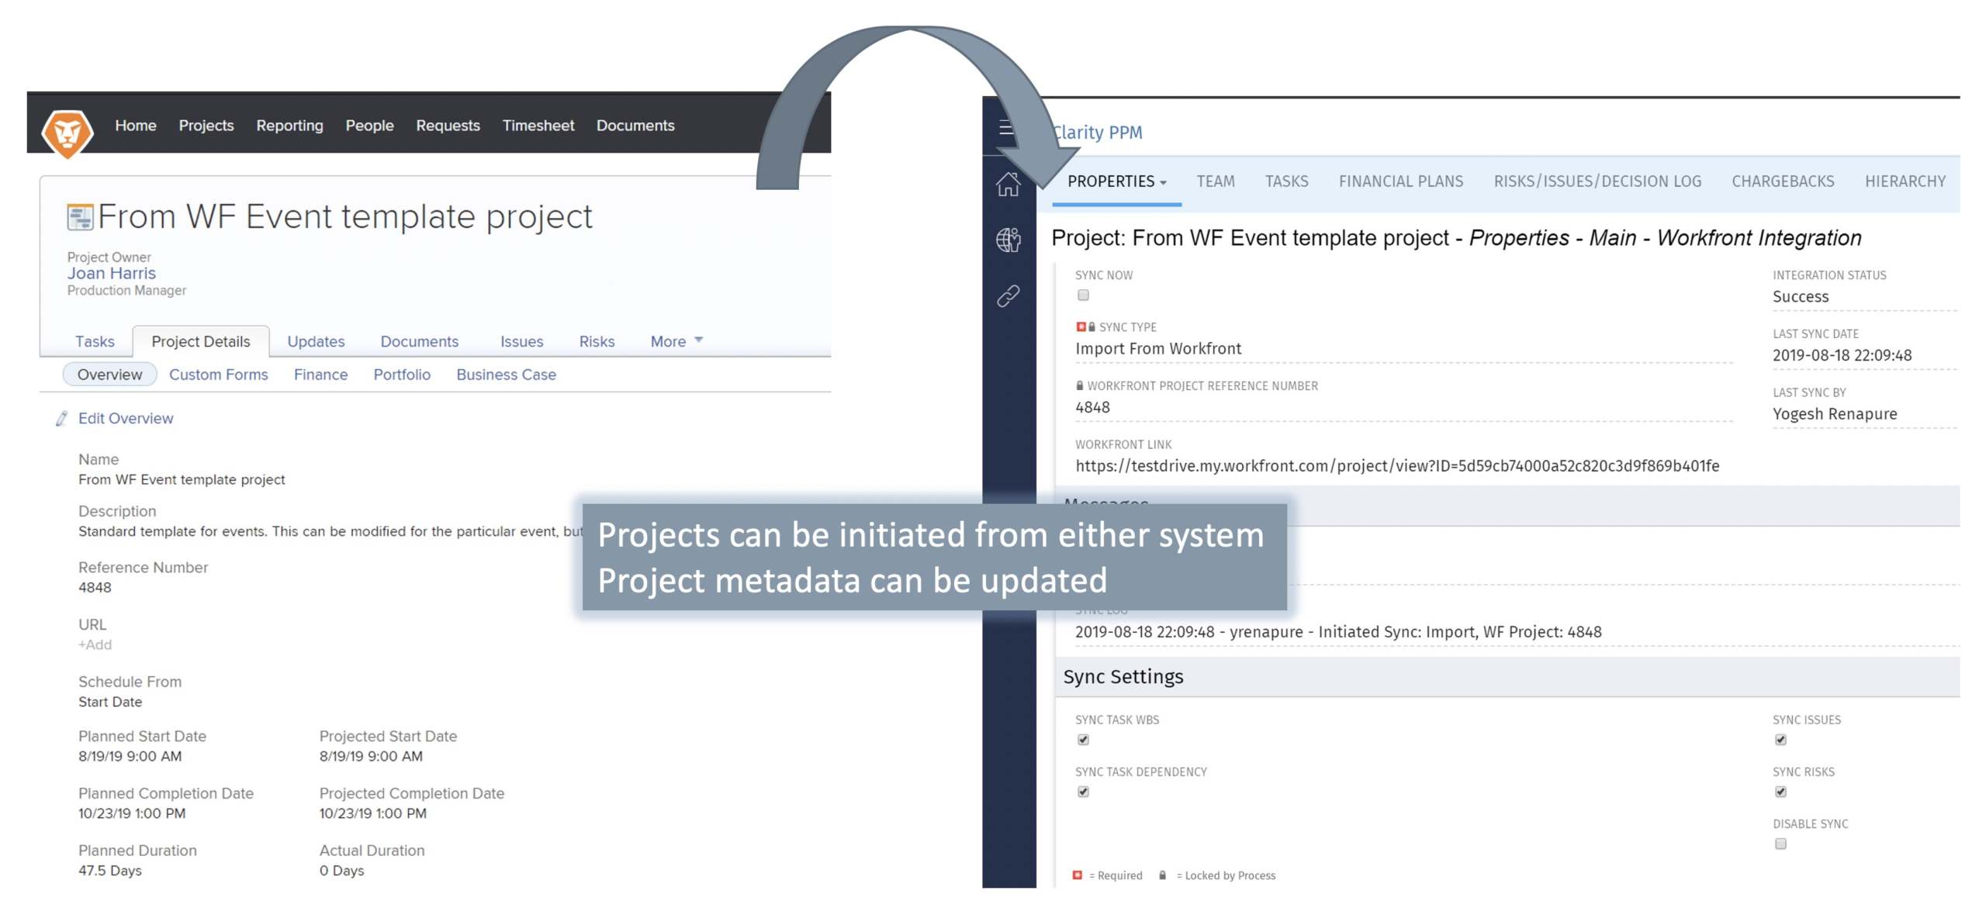Open the Projects menu
Viewport: 1986px width, 908px height.
pos(206,126)
